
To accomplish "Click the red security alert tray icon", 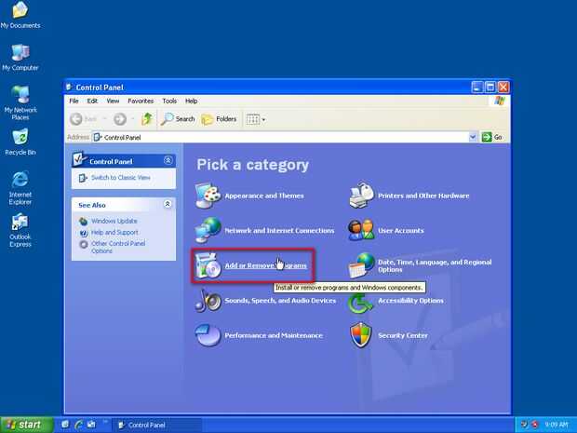I will [535, 425].
